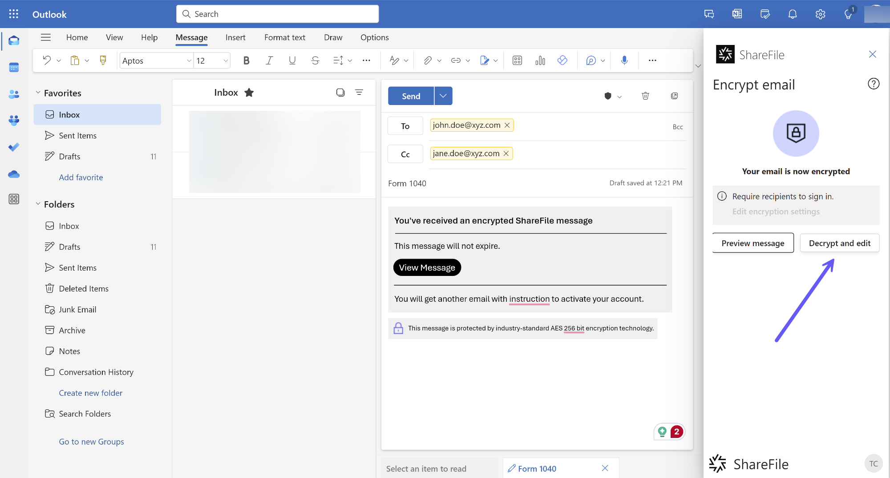The image size is (890, 478).
Task: Click in the Search box
Action: pos(278,14)
